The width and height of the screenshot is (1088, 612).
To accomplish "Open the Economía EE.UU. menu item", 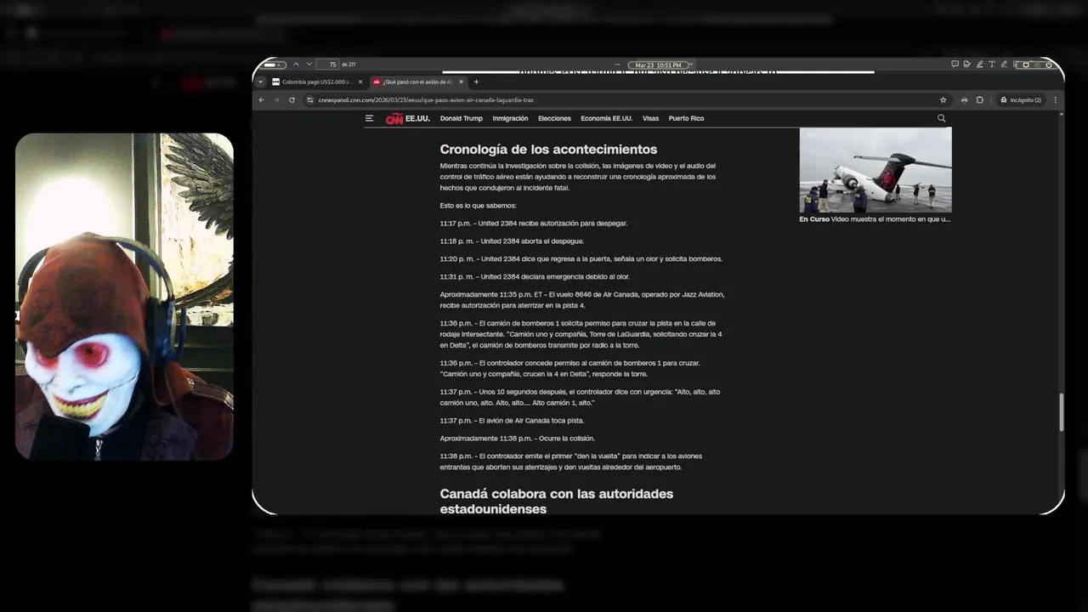I will pos(606,118).
